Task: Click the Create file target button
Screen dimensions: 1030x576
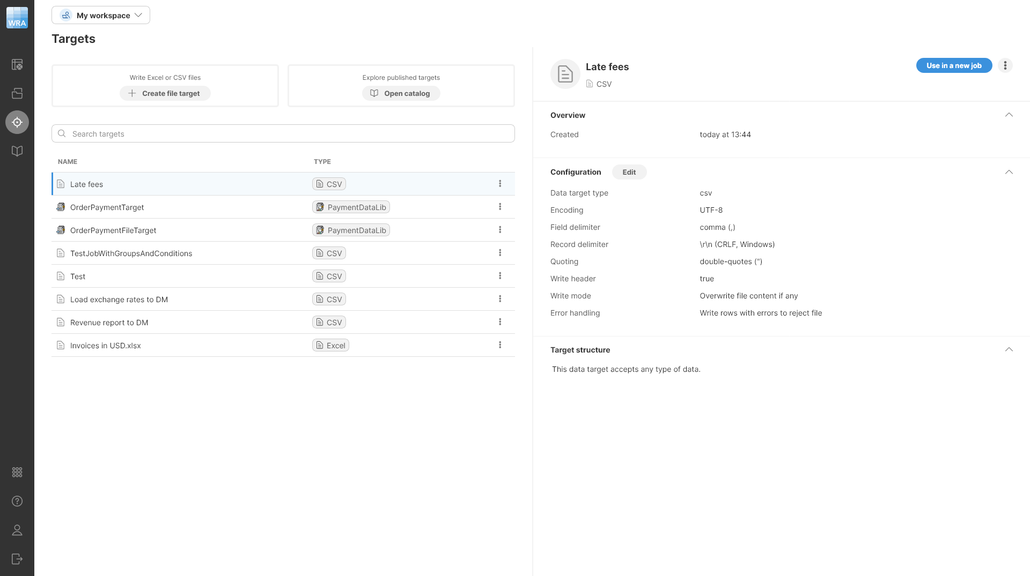Action: (165, 93)
